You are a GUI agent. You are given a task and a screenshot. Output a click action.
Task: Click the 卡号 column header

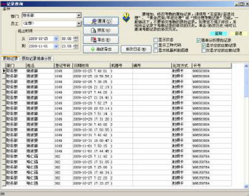211,66
